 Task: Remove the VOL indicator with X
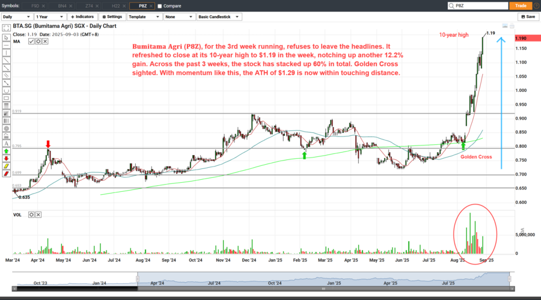coord(38,215)
